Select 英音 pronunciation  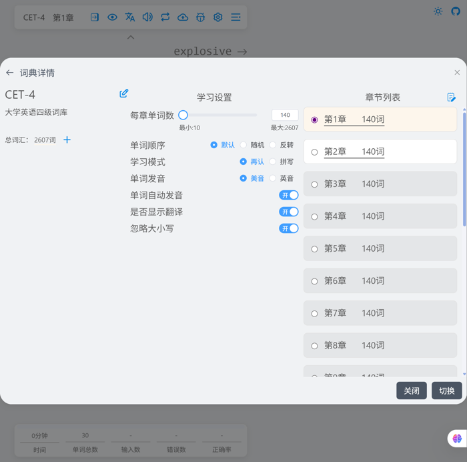coord(282,178)
